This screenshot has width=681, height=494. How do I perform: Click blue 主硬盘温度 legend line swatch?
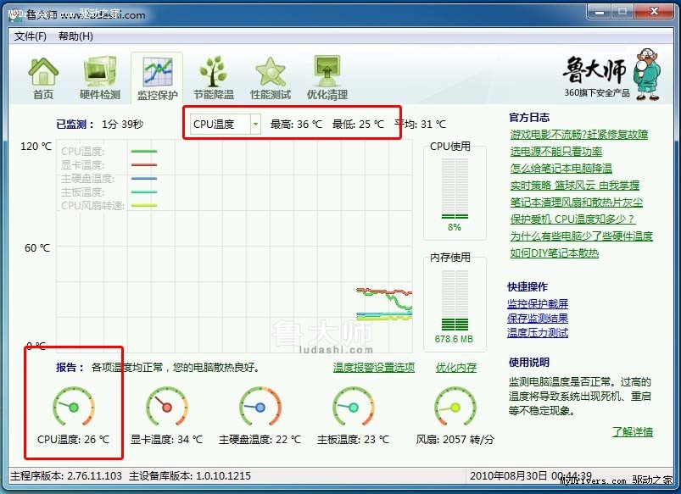tap(144, 178)
